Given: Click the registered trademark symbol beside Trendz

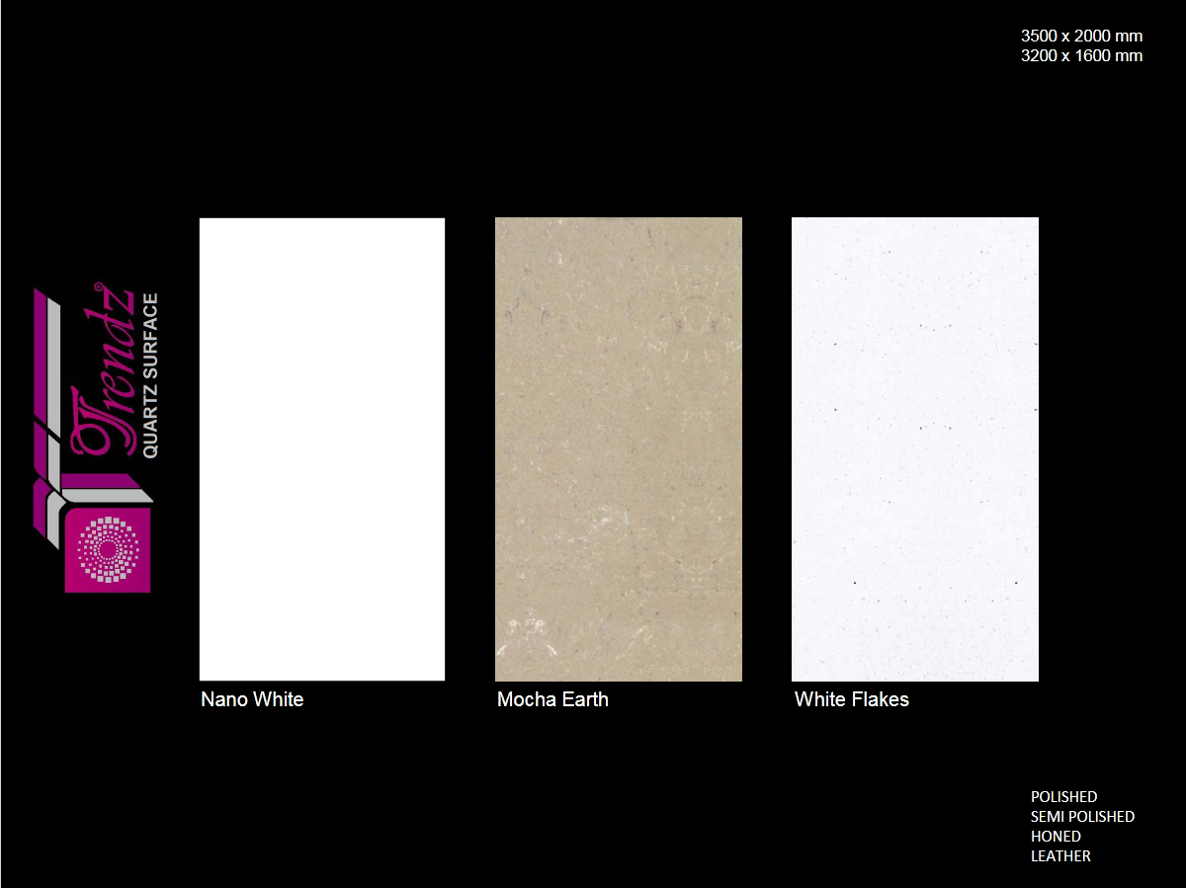Looking at the screenshot, I should [x=98, y=287].
